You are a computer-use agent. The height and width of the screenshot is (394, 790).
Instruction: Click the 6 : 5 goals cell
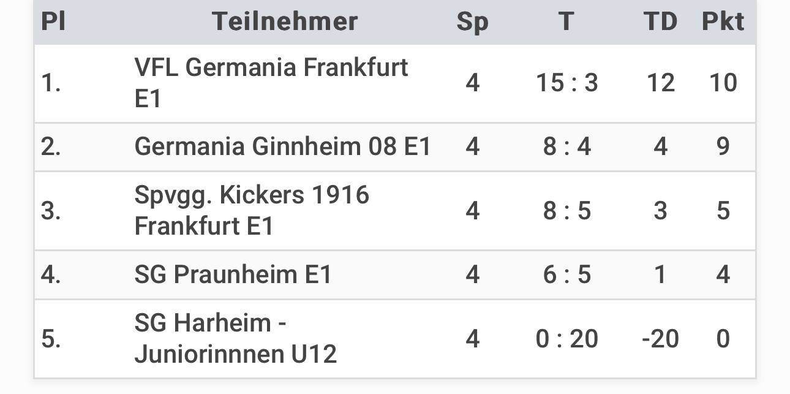[566, 274]
